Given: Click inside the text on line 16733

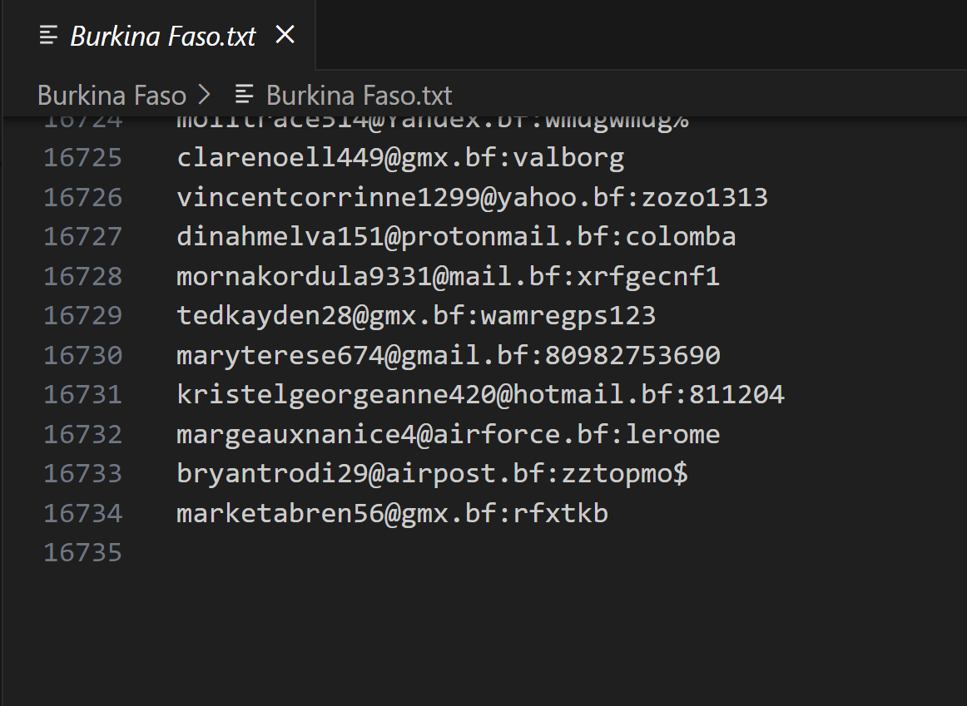Looking at the screenshot, I should click(432, 474).
